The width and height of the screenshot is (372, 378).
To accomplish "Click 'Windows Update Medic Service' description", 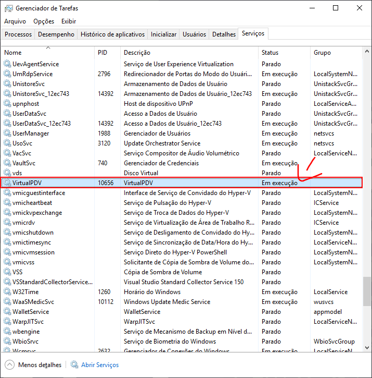I will pos(167,301).
